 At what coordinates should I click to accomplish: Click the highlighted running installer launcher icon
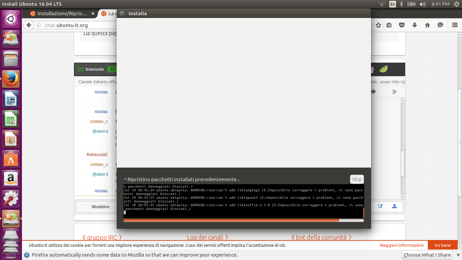click(11, 219)
